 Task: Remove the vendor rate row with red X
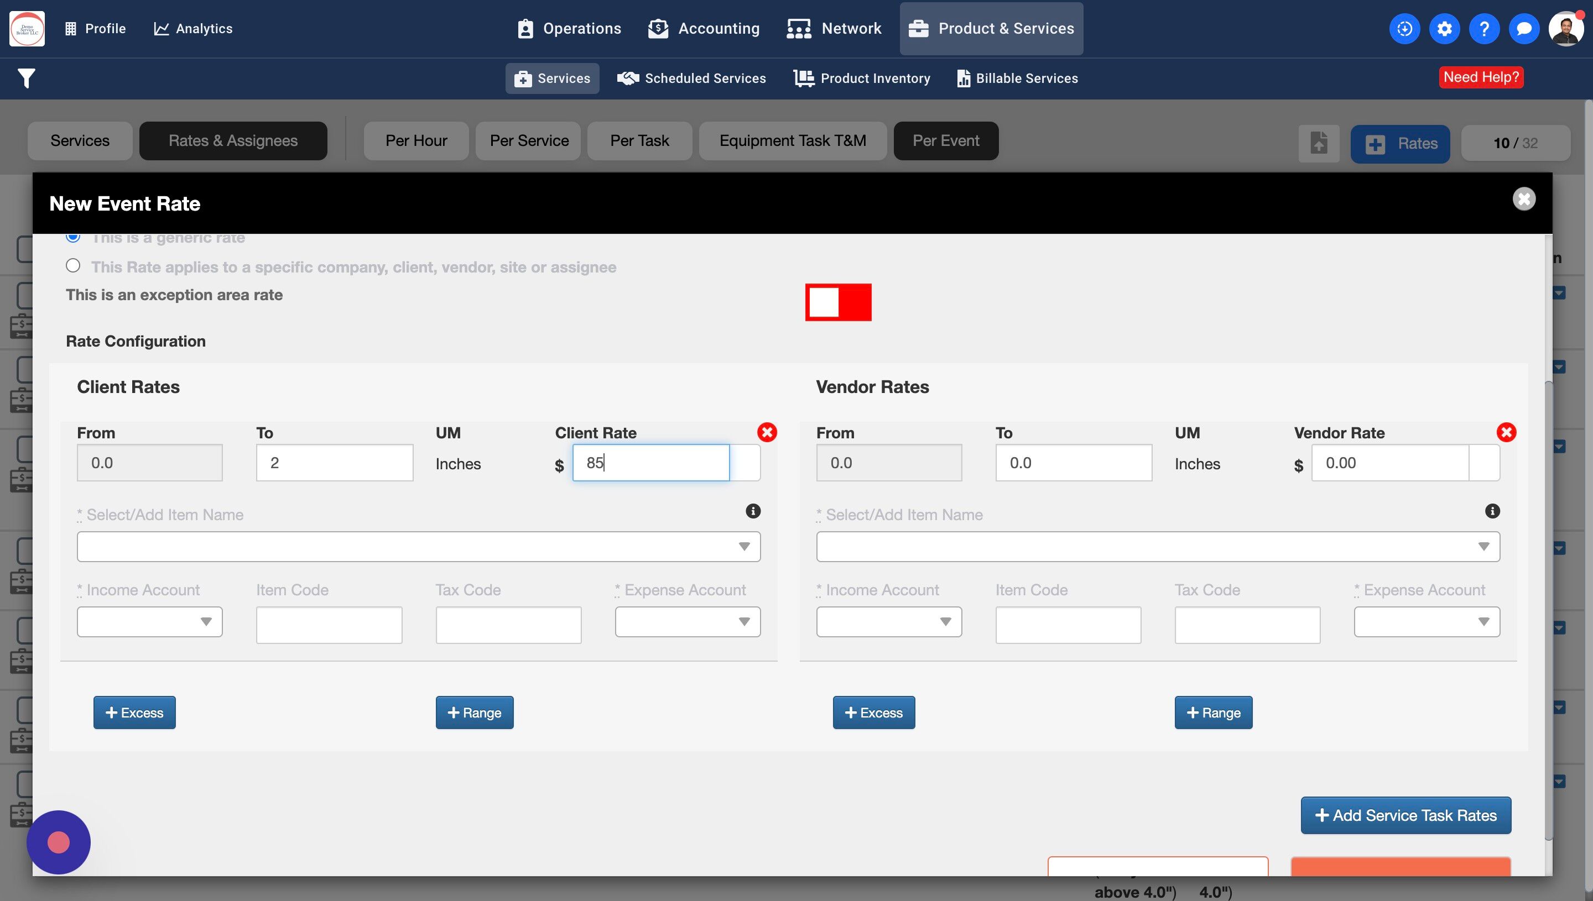(1506, 432)
